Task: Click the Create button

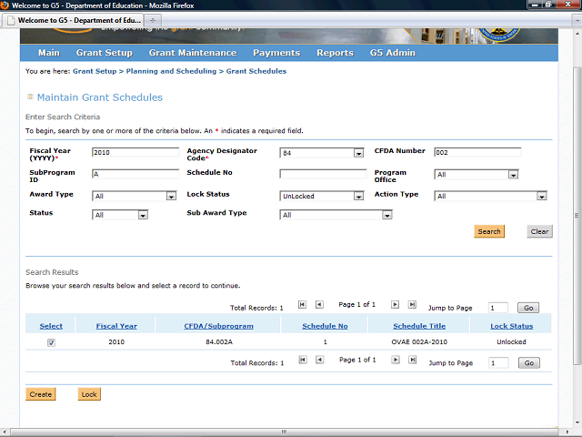Action: pyautogui.click(x=41, y=394)
